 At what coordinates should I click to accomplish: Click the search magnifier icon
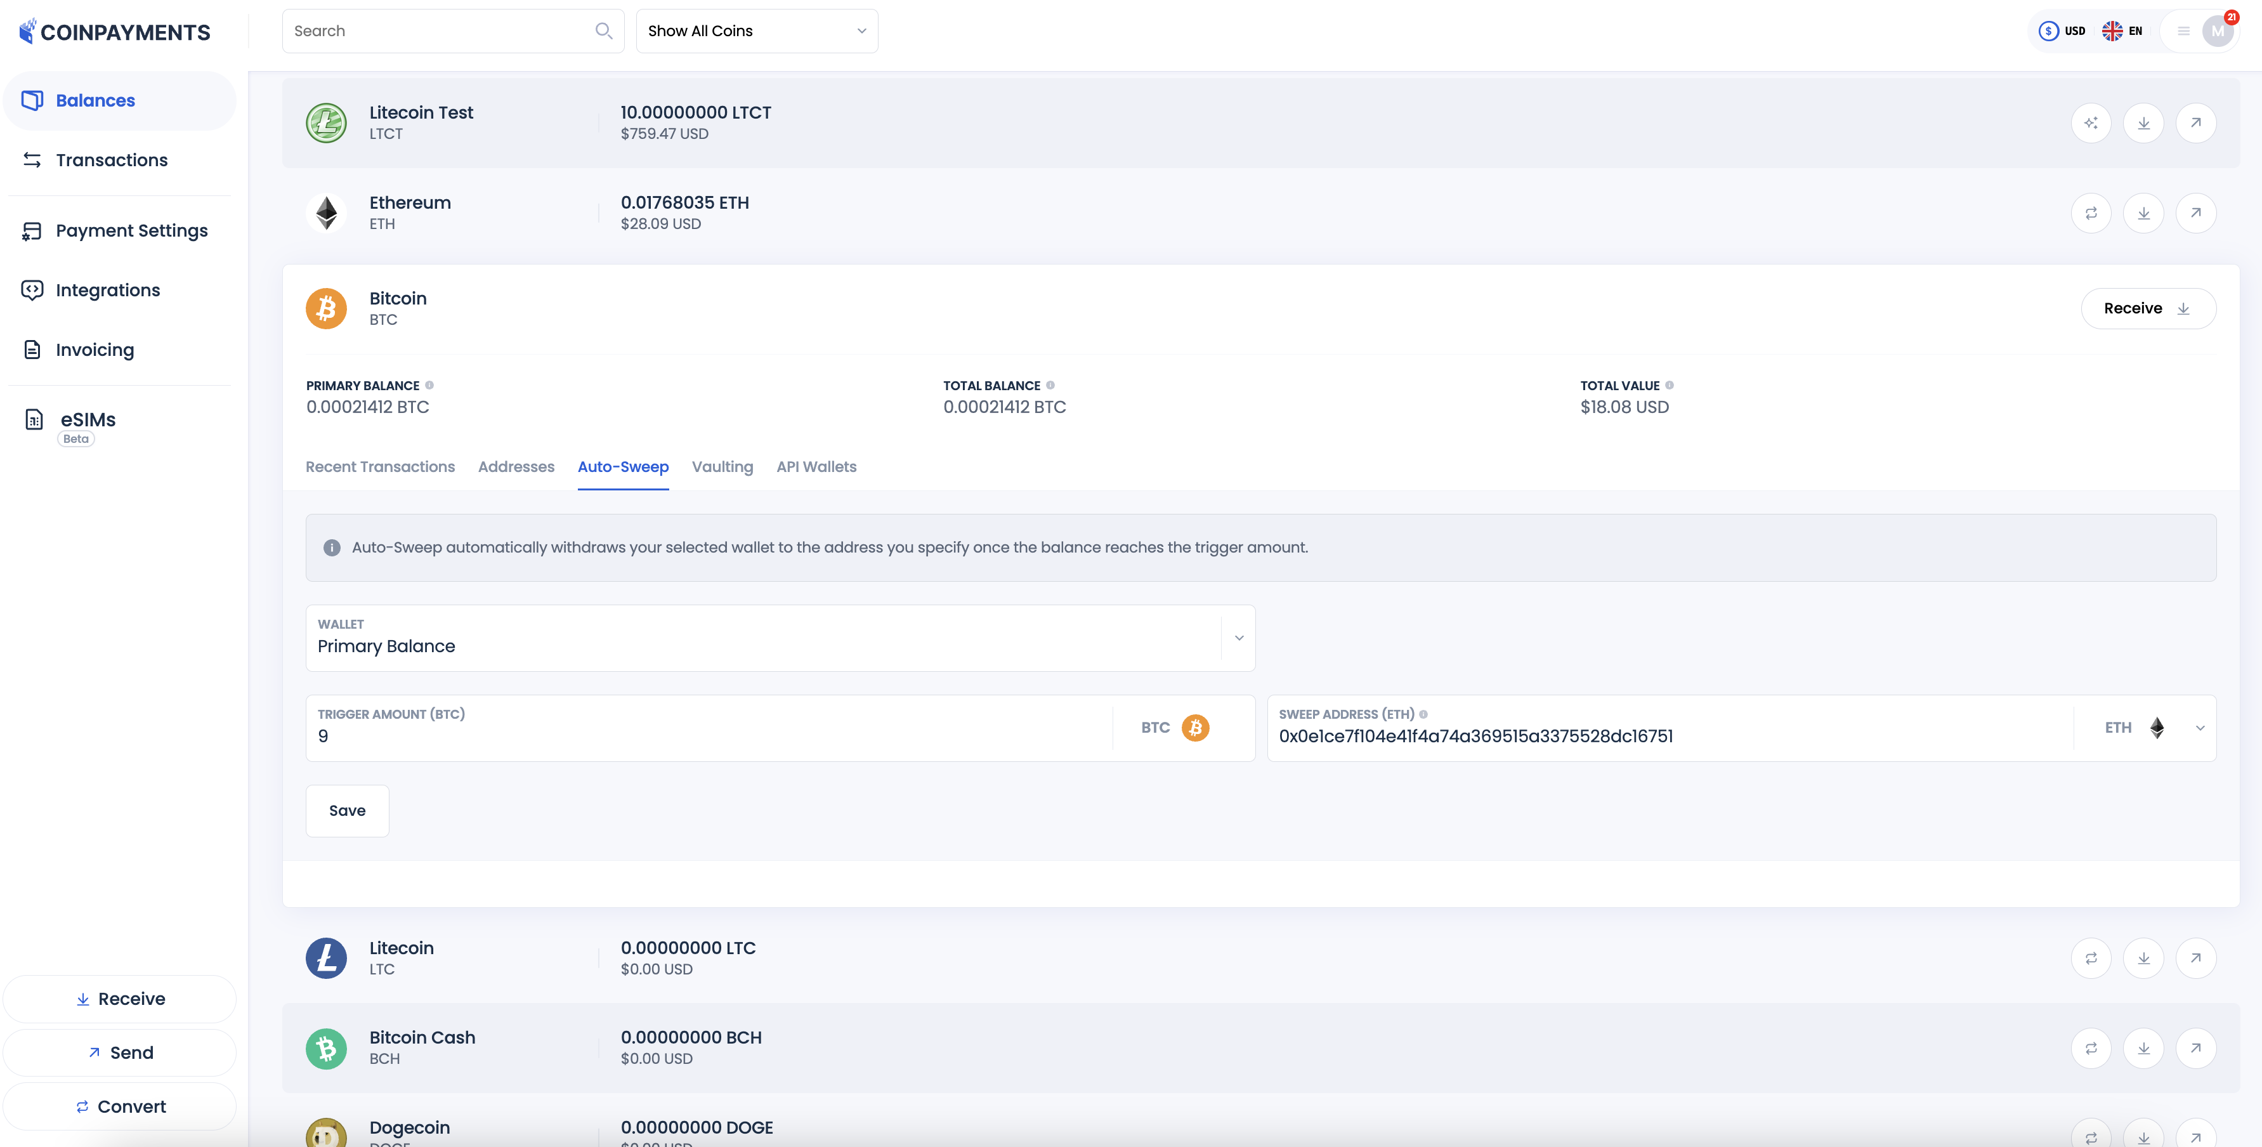coord(603,30)
